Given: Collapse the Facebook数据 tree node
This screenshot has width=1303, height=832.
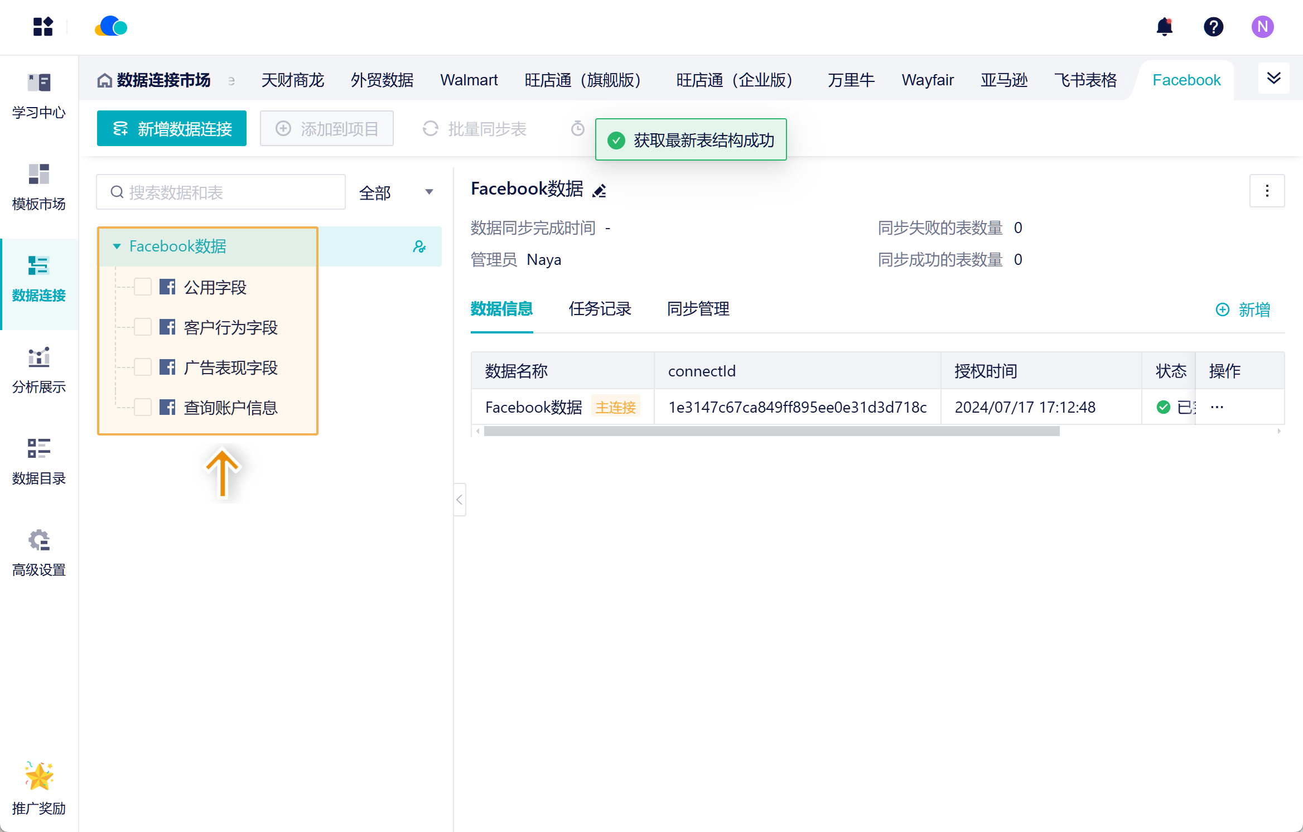Looking at the screenshot, I should click(117, 246).
